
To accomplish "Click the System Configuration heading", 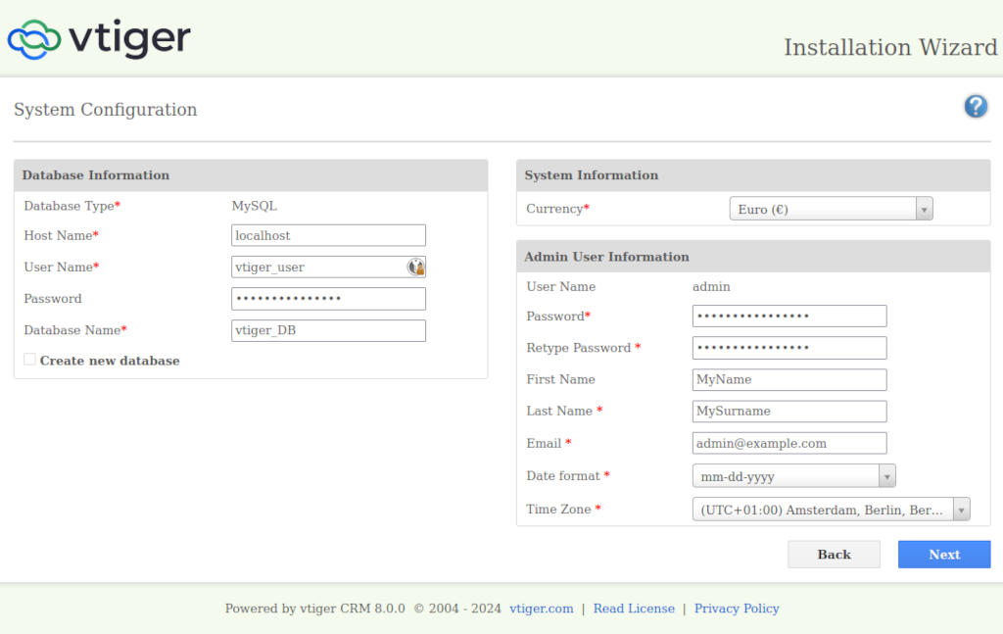I will (106, 110).
